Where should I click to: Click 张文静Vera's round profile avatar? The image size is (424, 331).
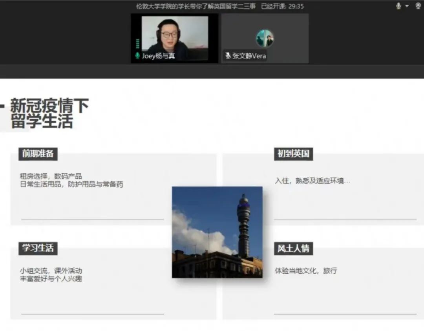coord(265,38)
